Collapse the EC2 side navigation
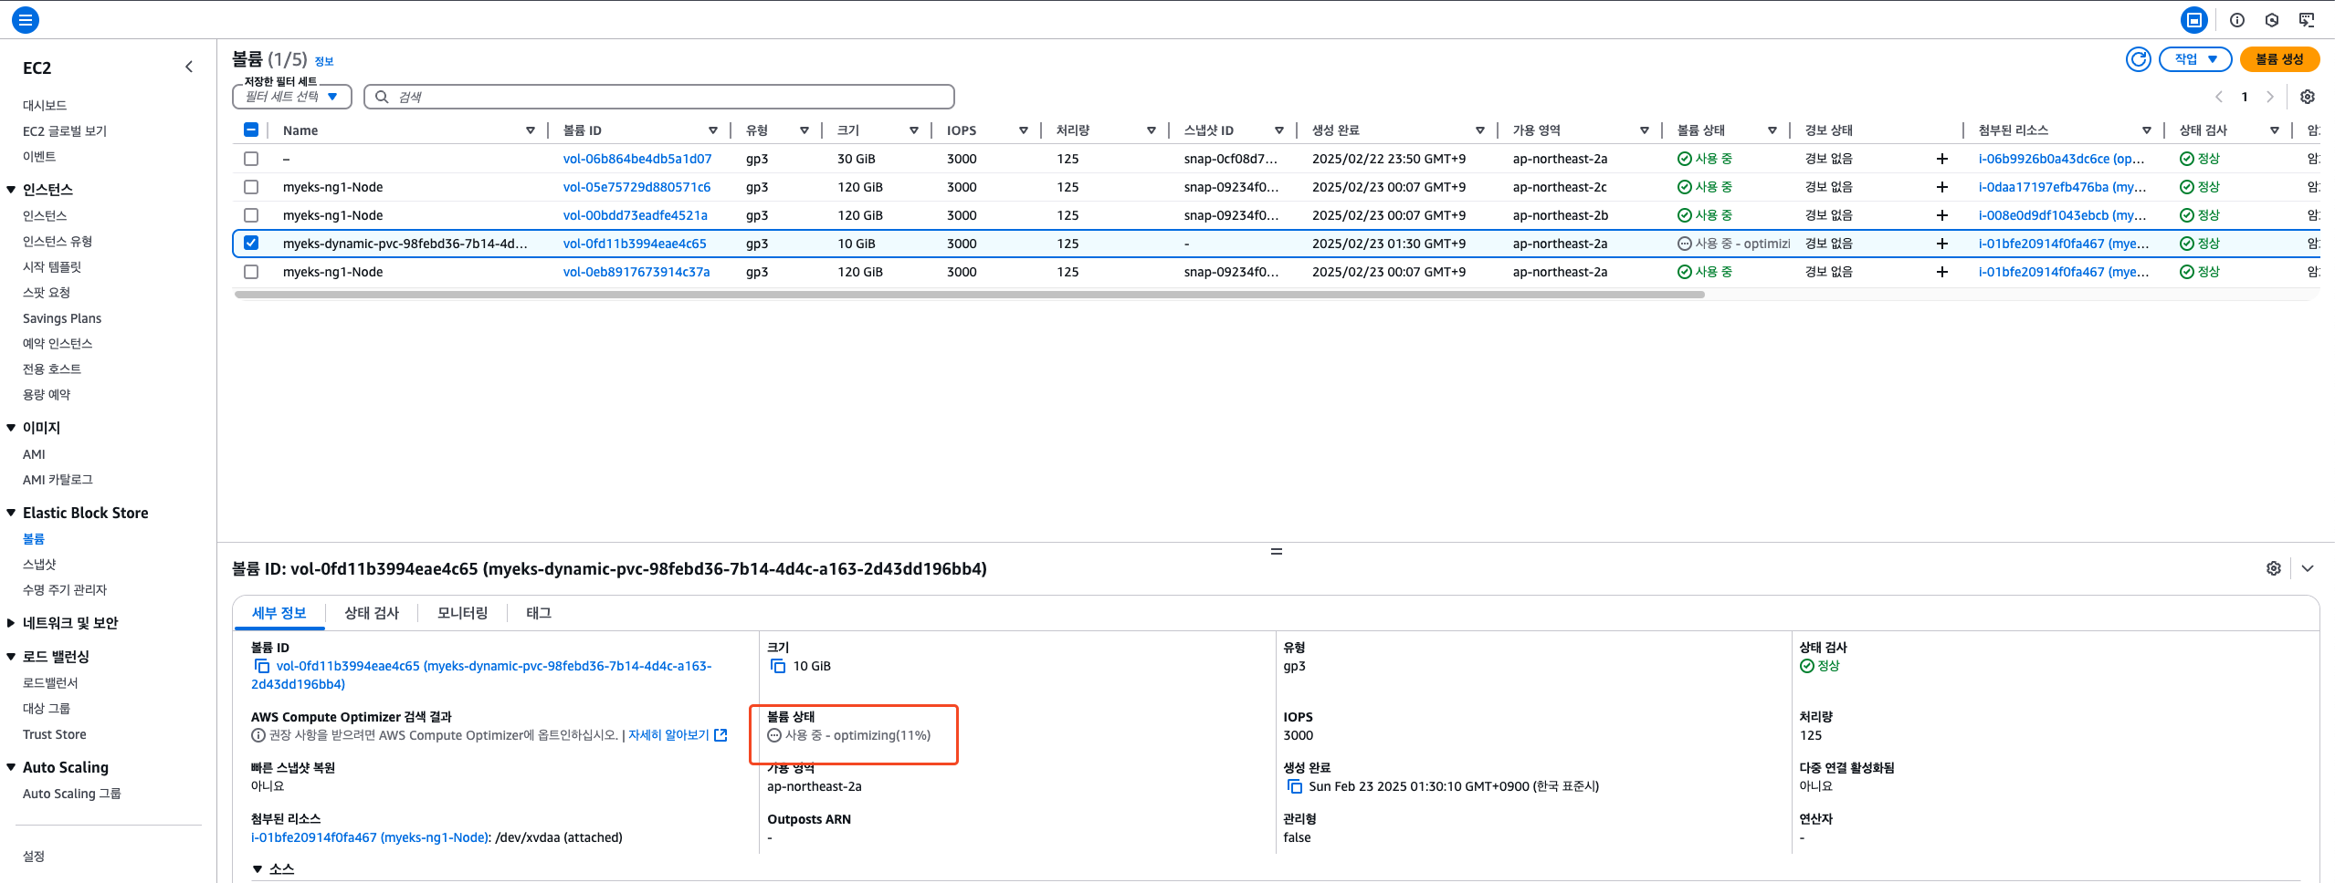 (x=189, y=67)
